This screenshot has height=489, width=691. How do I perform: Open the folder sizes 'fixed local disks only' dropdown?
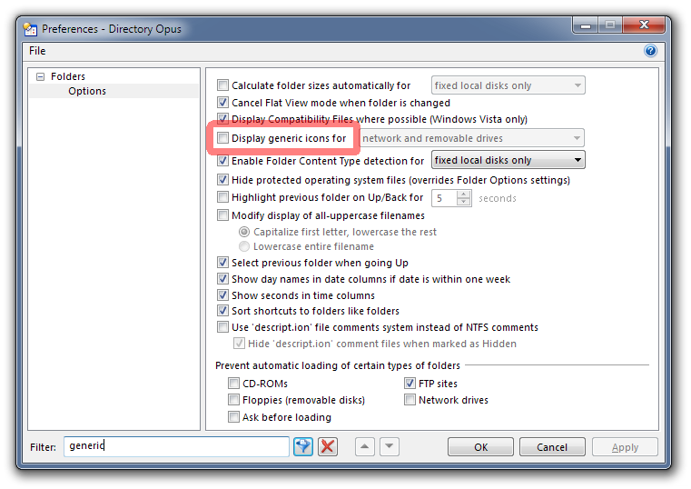pyautogui.click(x=508, y=85)
